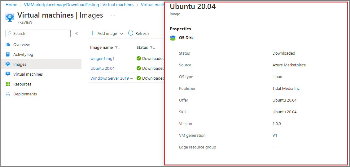Go to Home breadcrumb

[11, 5]
